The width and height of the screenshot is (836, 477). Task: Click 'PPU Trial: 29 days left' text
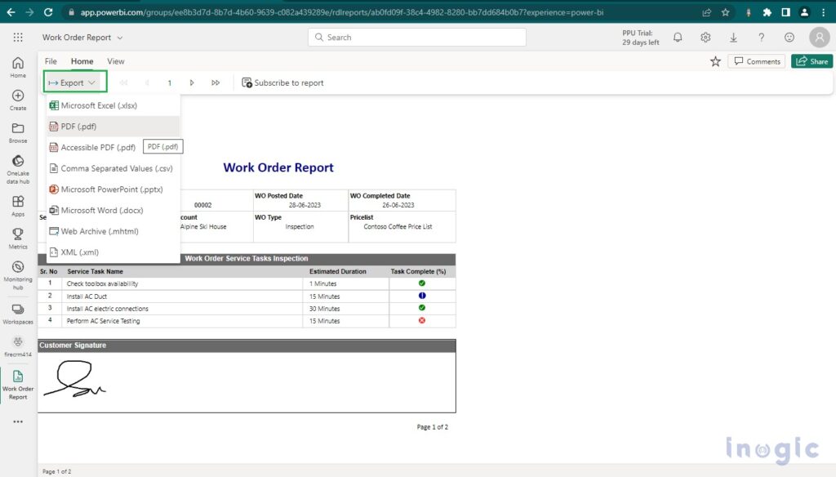coord(640,38)
